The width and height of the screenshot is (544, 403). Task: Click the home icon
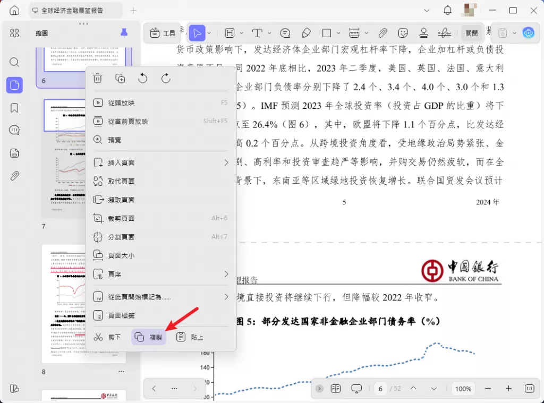[14, 11]
